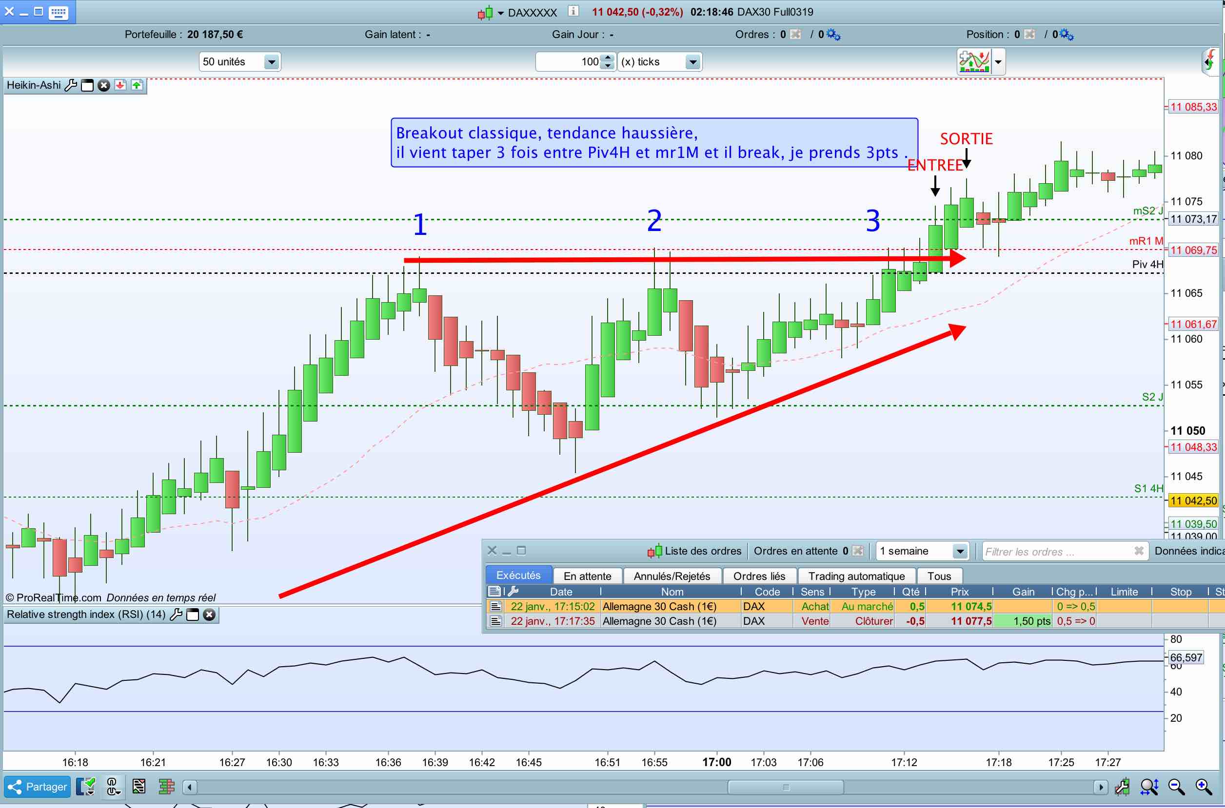Click the instrument info icon next to DAXXXXX
Viewport: 1225px width, 808px height.
coord(573,11)
